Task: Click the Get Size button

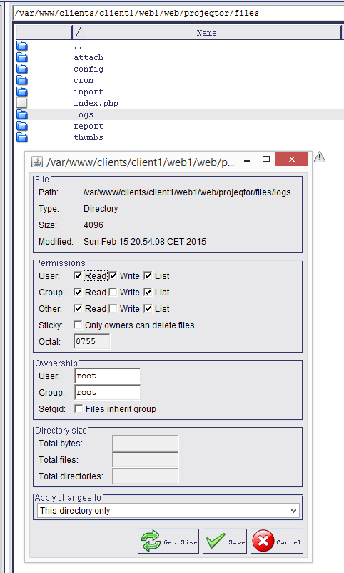Action: coord(168,542)
